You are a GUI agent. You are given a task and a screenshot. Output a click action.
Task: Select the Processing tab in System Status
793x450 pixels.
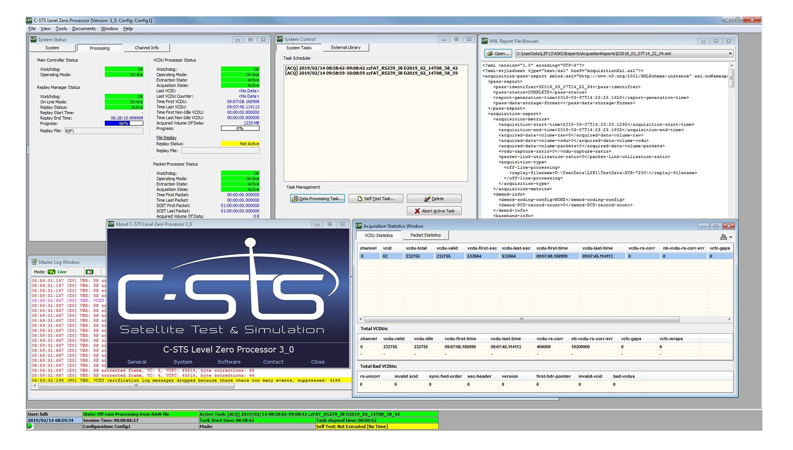(x=100, y=48)
